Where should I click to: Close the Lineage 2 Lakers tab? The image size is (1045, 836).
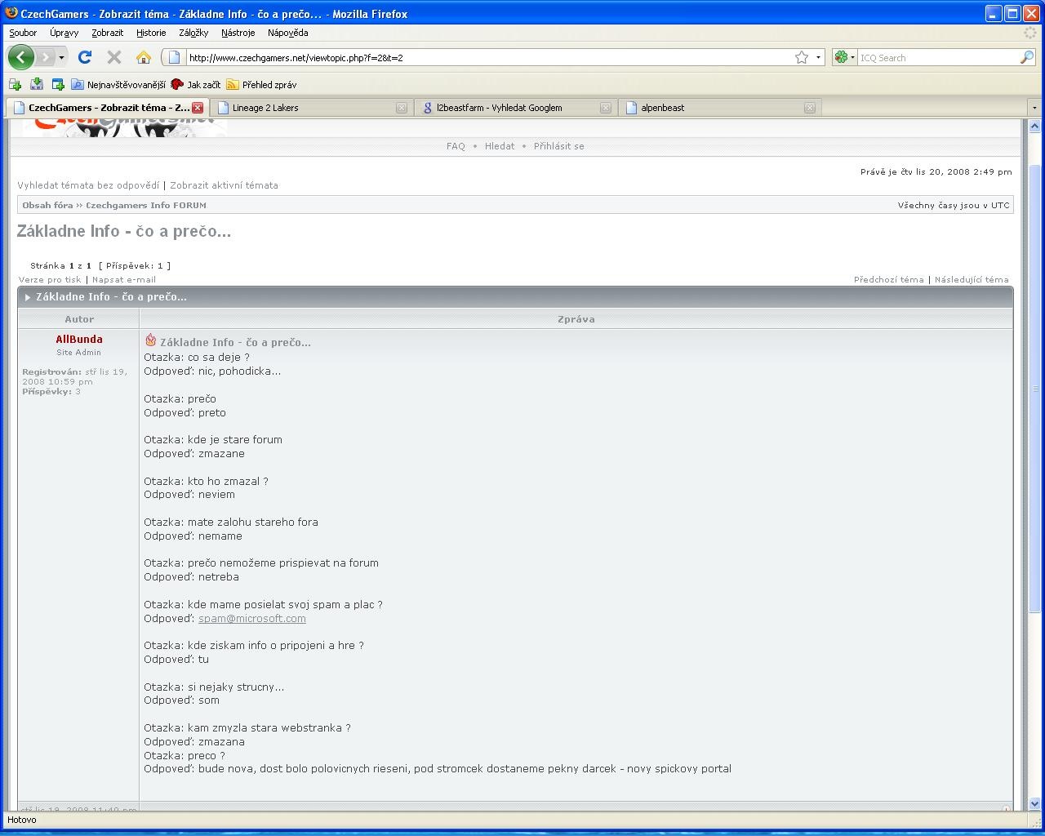(x=402, y=108)
